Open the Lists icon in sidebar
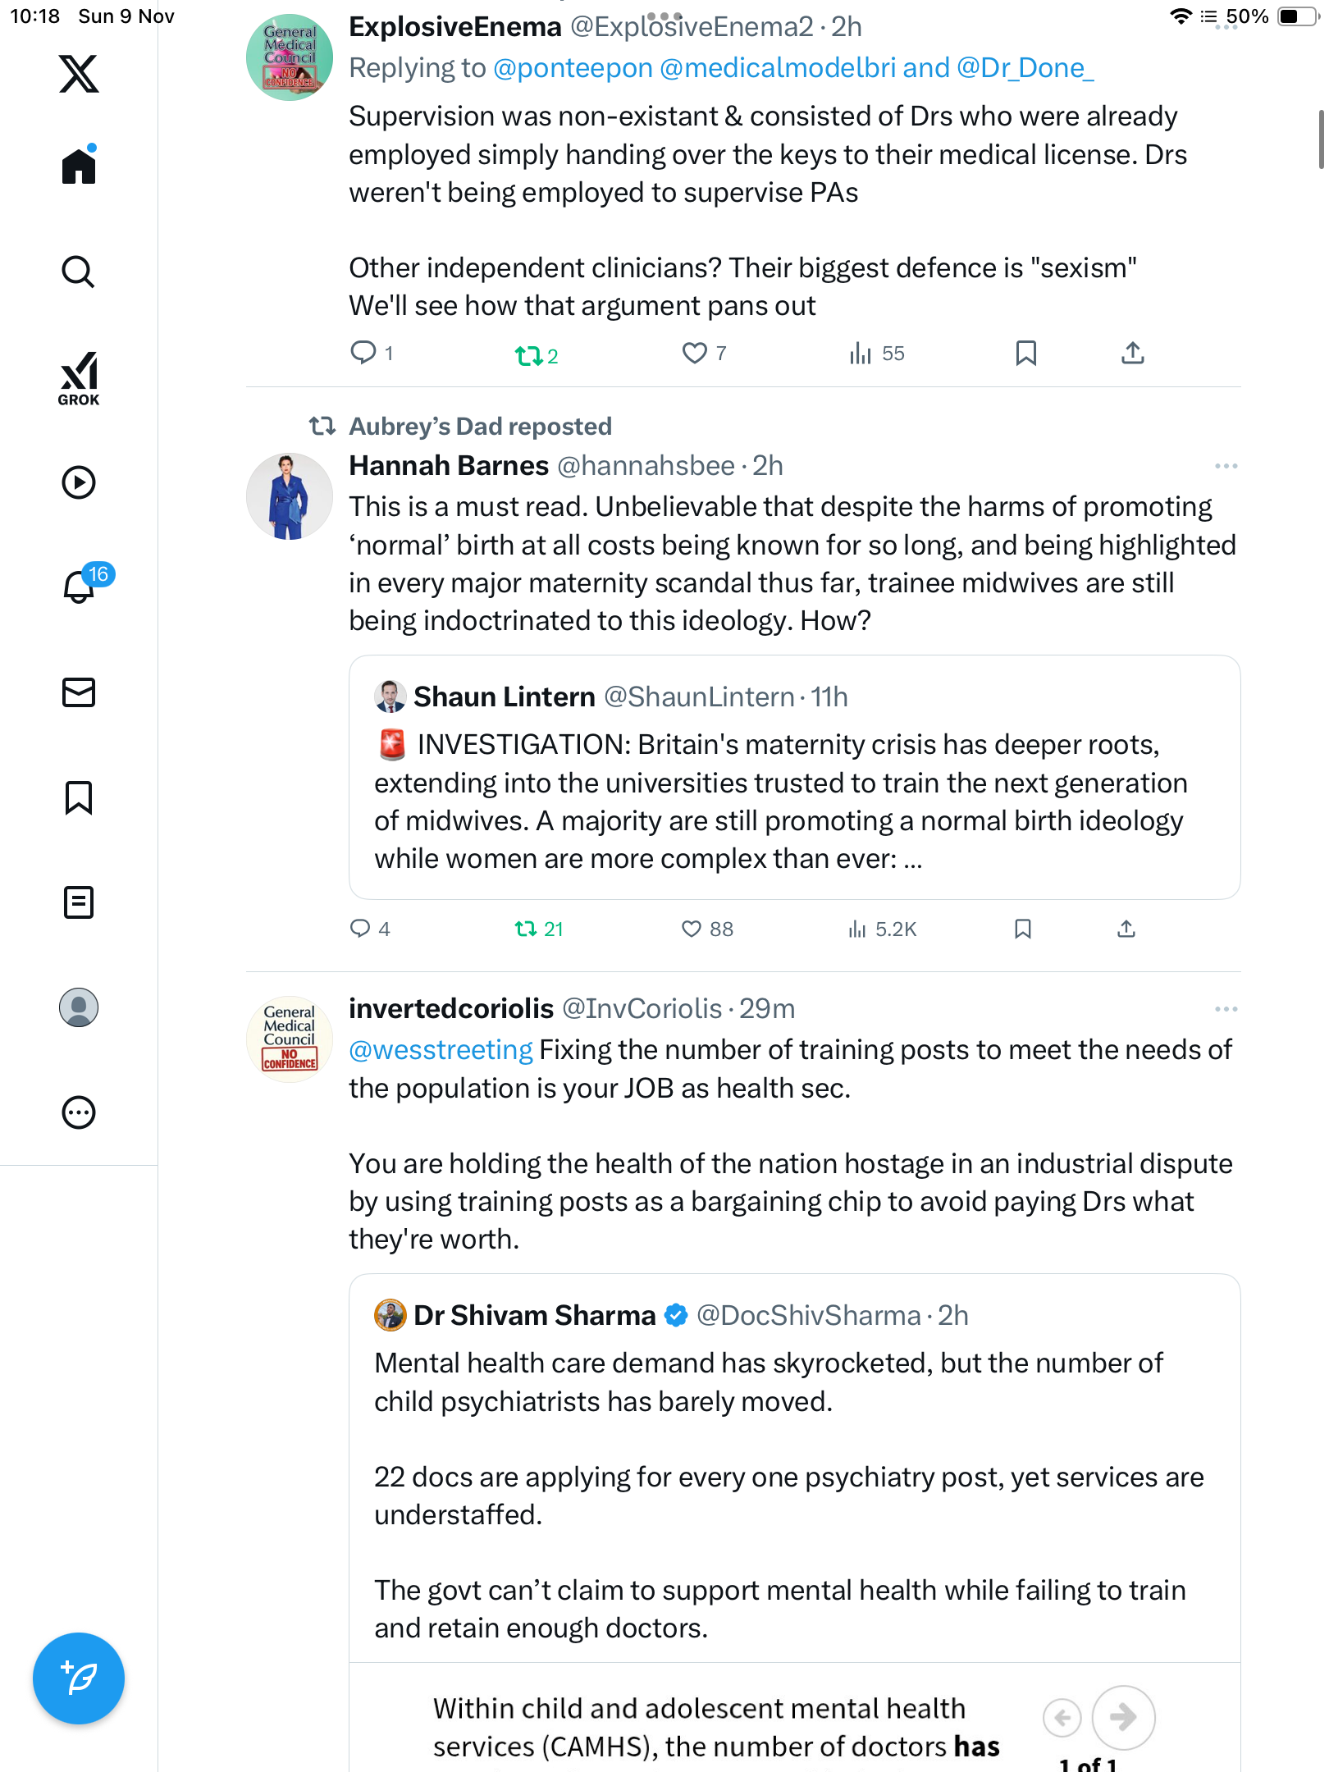 point(79,902)
